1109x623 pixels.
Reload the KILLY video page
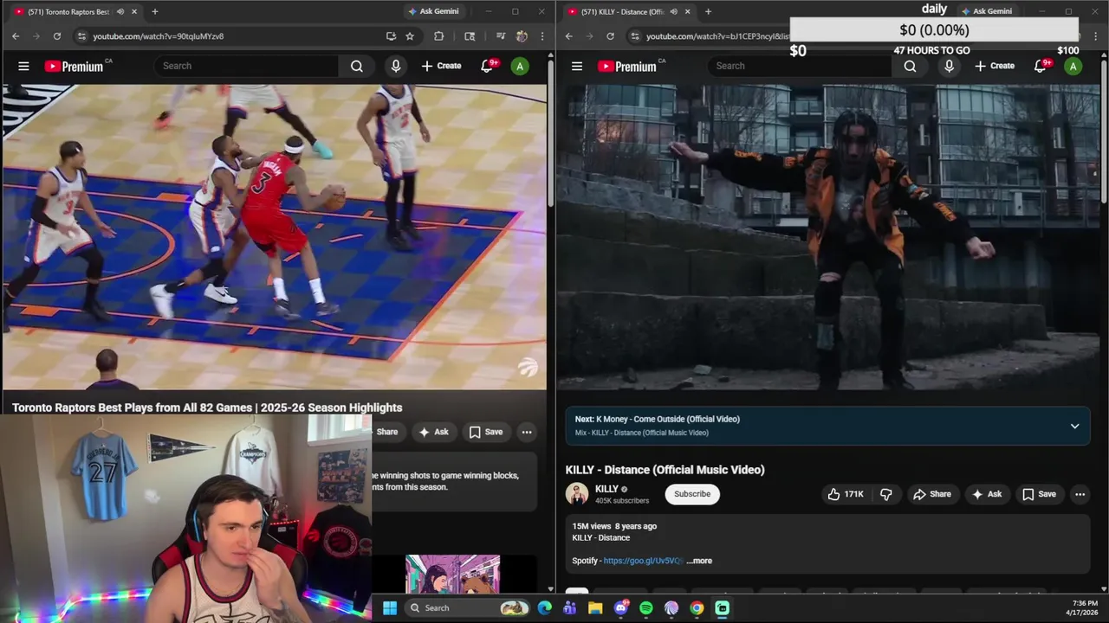tap(610, 36)
